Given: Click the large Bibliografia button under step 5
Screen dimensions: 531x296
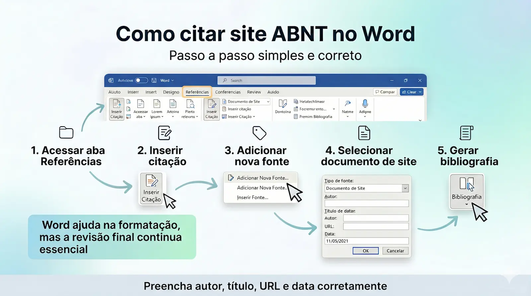Looking at the screenshot, I should tap(467, 192).
